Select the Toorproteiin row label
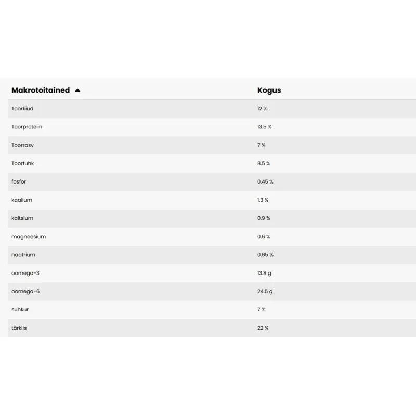The image size is (416, 416). [x=27, y=127]
